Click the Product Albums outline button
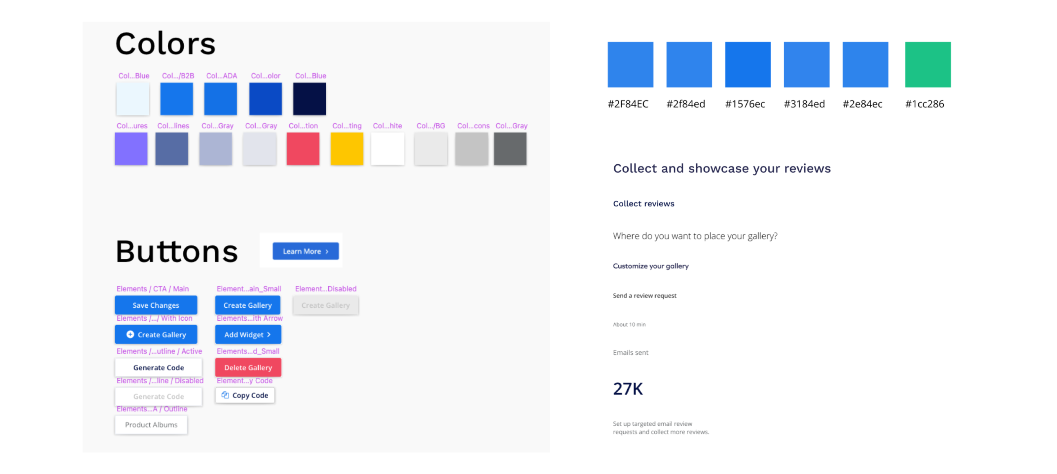This screenshot has height=474, width=1057. click(x=151, y=425)
